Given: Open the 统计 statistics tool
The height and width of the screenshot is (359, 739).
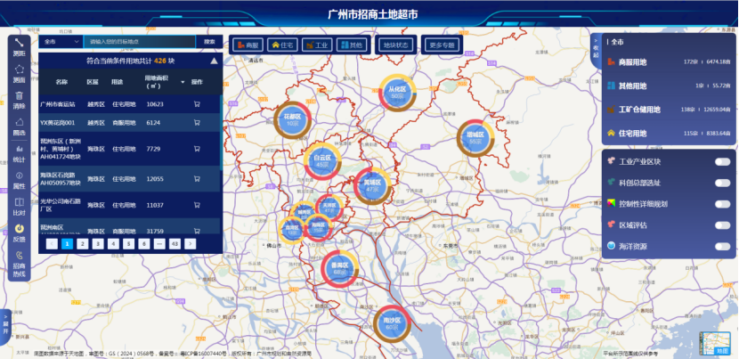Looking at the screenshot, I should coord(19,151).
